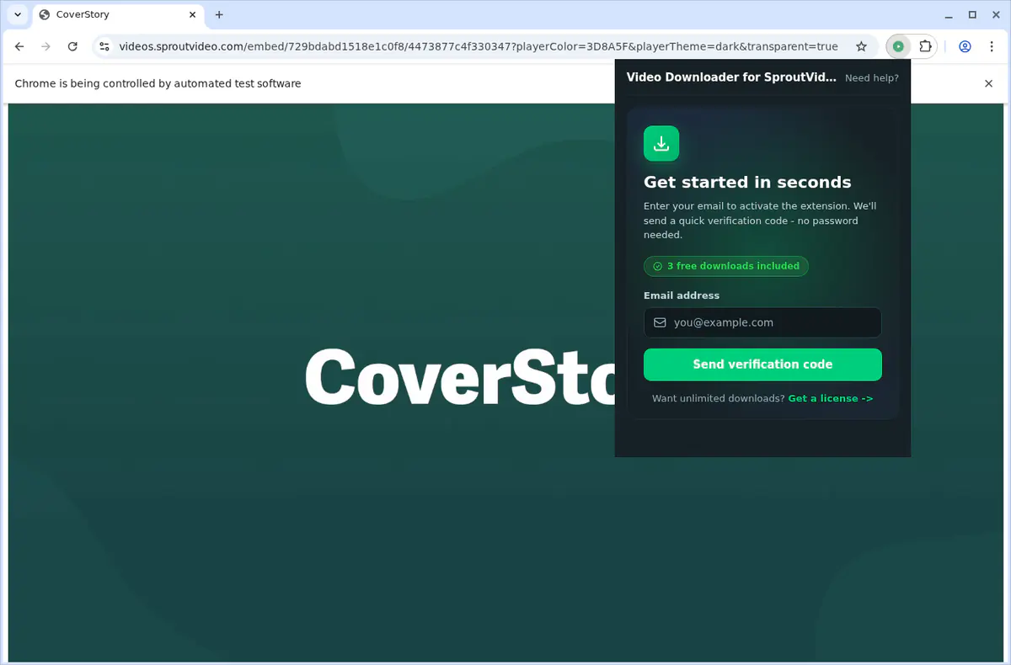Select the CoverStory tab

pos(118,14)
